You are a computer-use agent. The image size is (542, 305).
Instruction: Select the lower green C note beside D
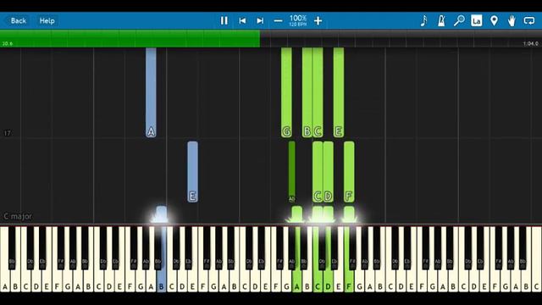coord(318,172)
